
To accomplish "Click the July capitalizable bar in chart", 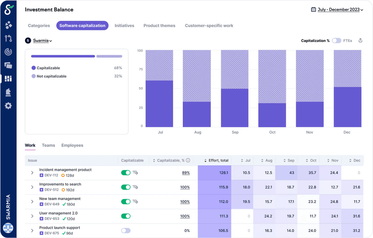I will click(x=159, y=104).
